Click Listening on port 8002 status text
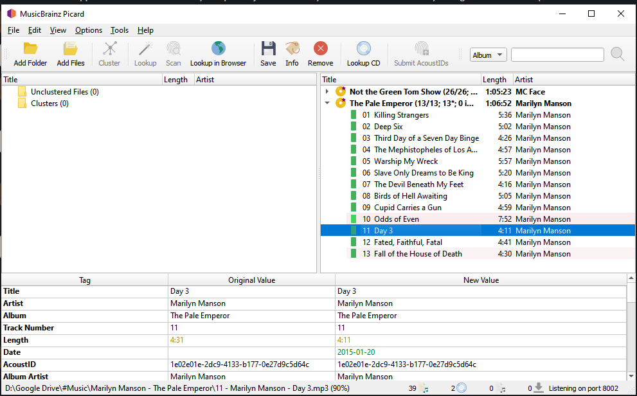The height and width of the screenshot is (396, 637). [x=584, y=388]
